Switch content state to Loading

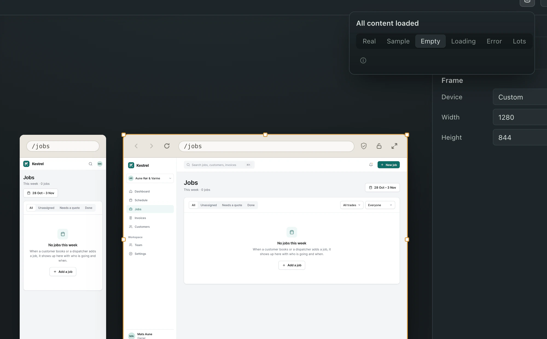click(463, 41)
